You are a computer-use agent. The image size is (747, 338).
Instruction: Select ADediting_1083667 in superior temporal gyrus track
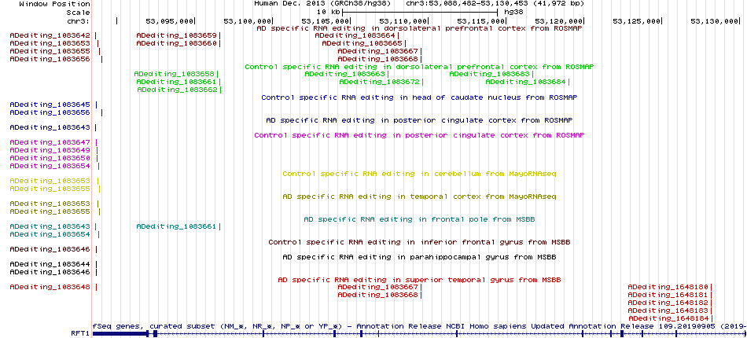[x=377, y=287]
